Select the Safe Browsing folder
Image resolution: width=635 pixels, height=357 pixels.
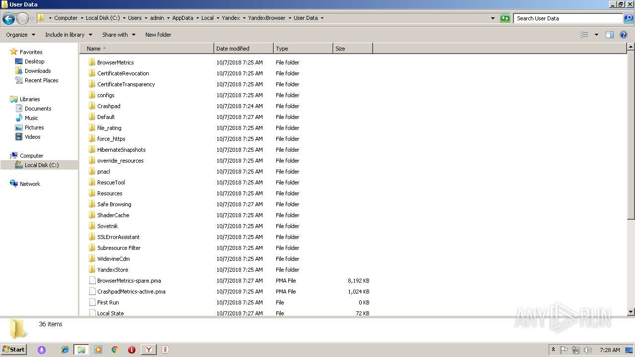114,204
